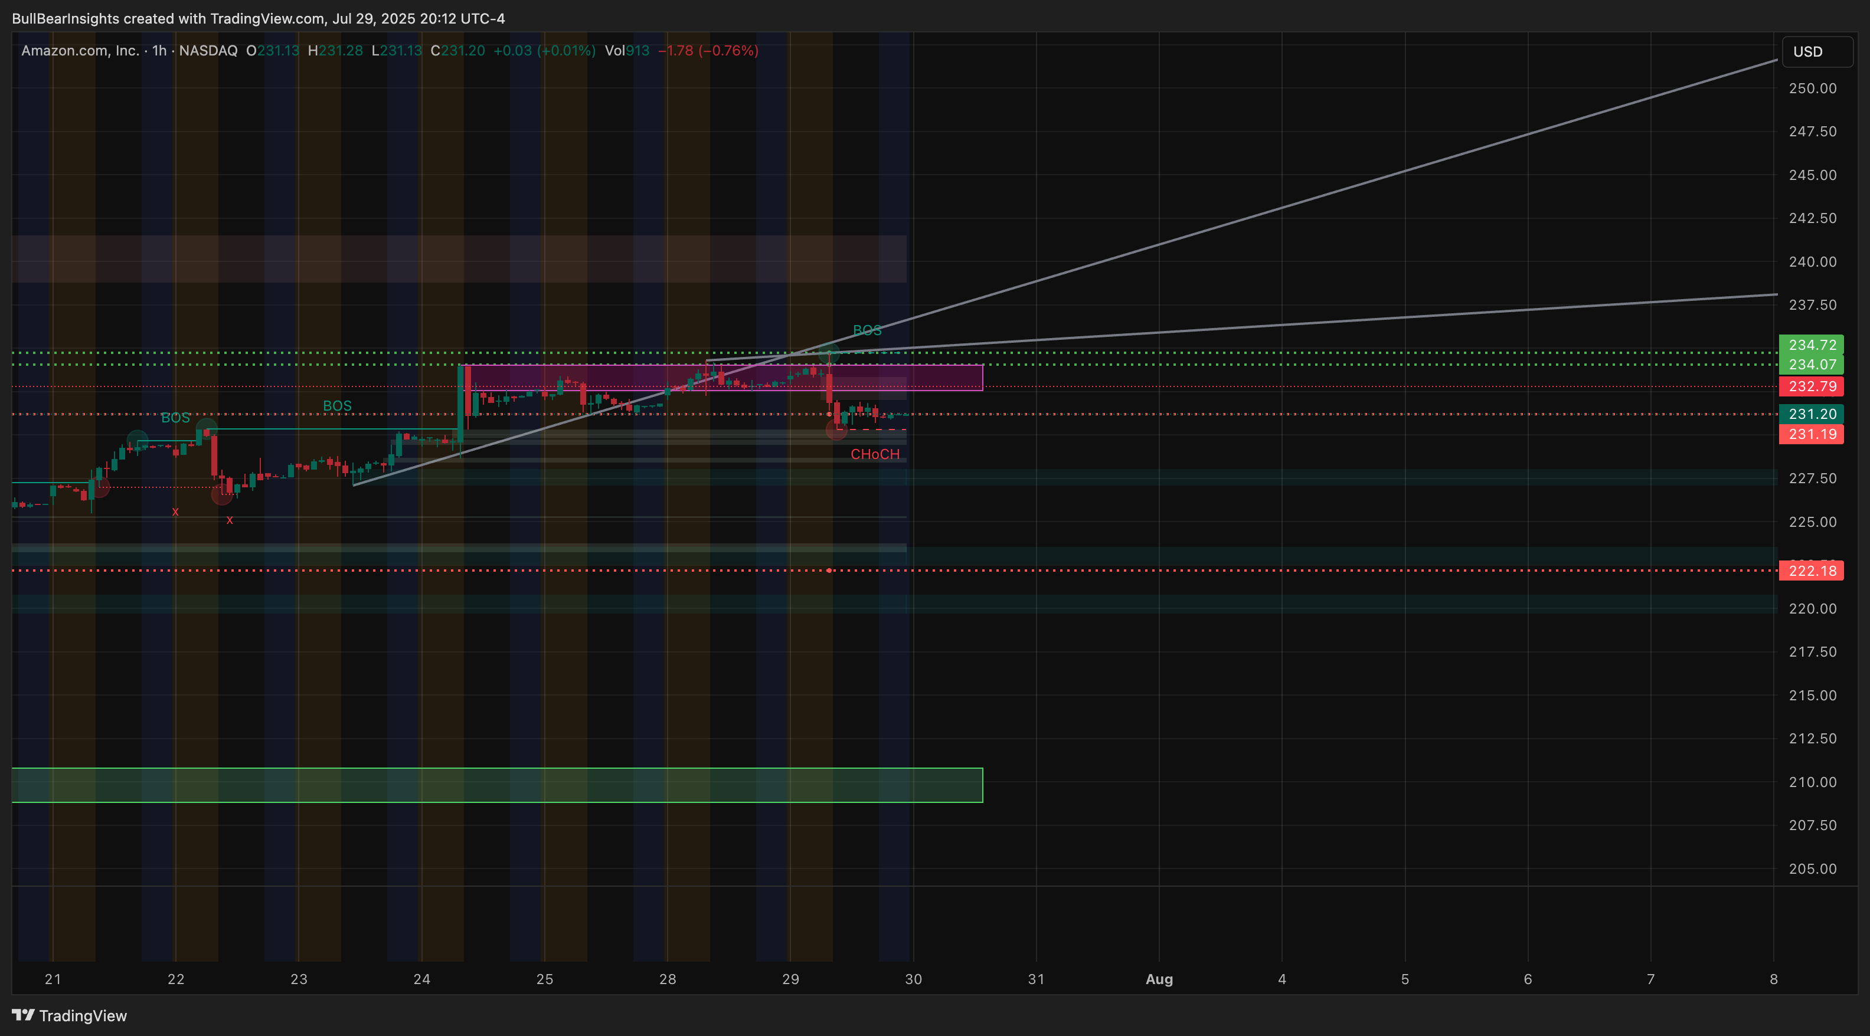Click the 250.00 price axis label

[1812, 88]
